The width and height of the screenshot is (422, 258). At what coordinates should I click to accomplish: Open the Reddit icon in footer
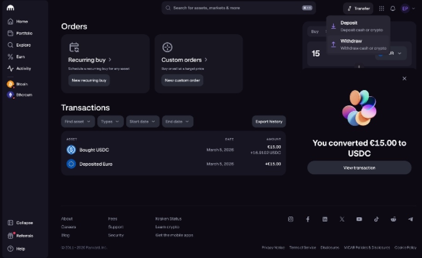[x=393, y=219]
